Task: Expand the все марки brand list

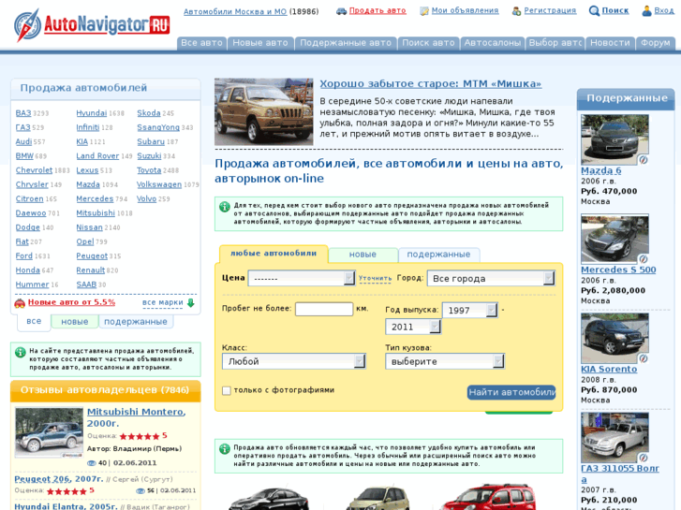Action: click(162, 302)
